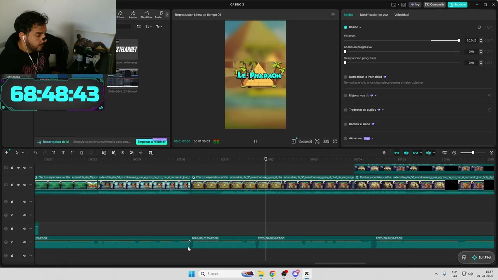Open the EditPilot assistant
Image resolution: width=498 pixels, height=280 pixels.
pyautogui.click(x=482, y=257)
